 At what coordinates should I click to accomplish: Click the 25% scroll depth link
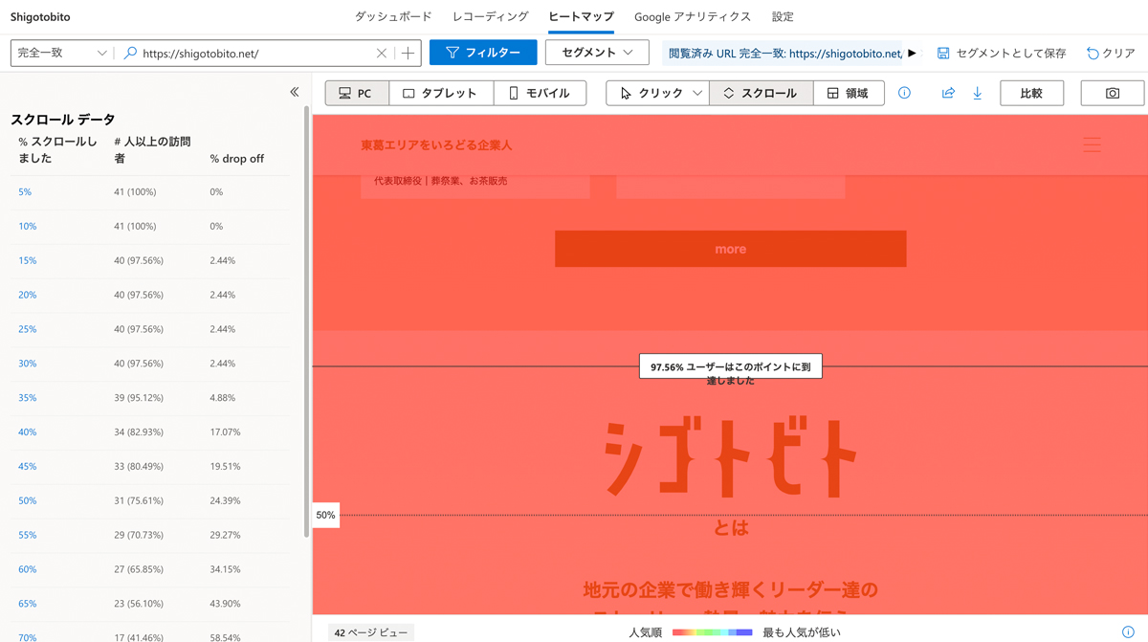click(27, 329)
